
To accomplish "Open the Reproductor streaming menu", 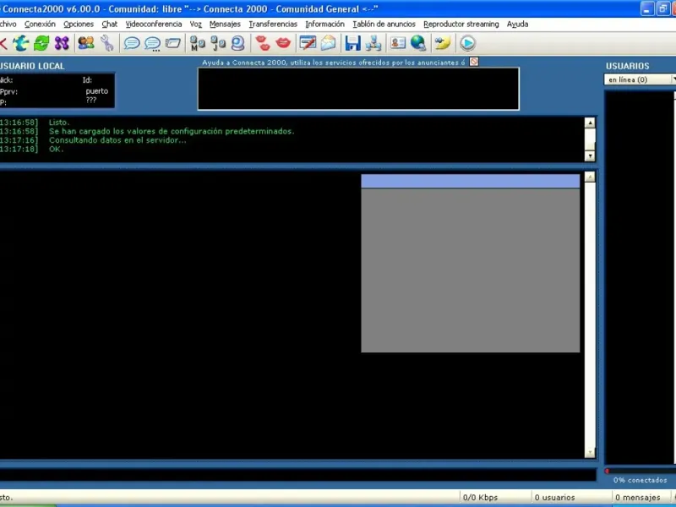I will click(461, 25).
